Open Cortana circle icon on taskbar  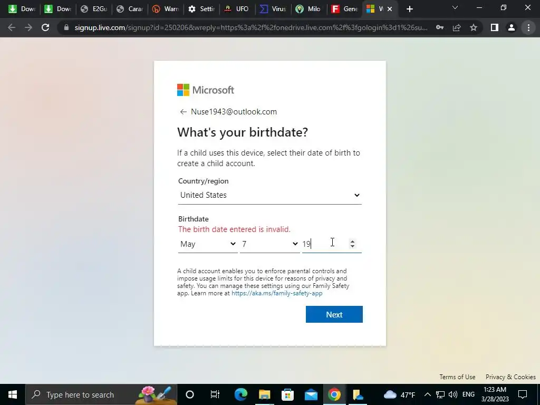tap(190, 394)
